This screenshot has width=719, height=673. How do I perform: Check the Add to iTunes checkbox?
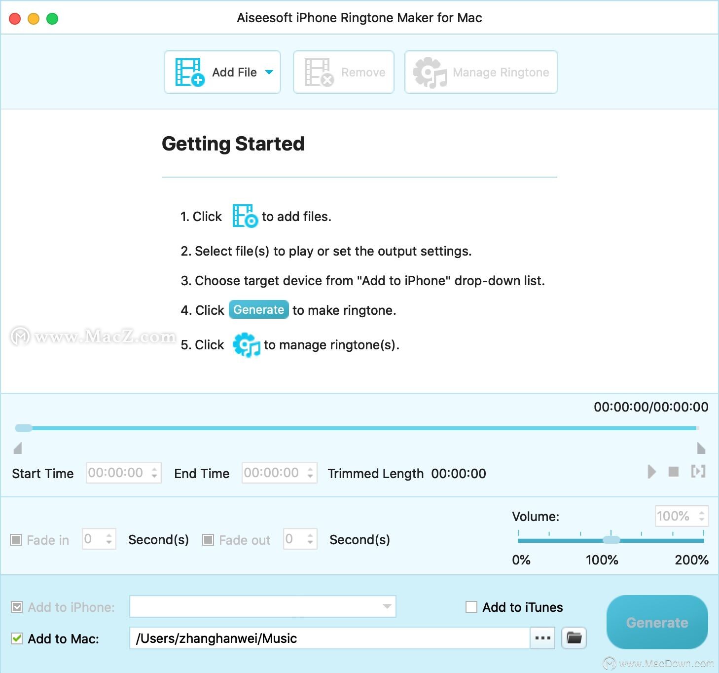pos(471,607)
